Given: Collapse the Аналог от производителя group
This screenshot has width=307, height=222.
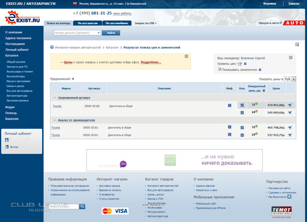Looking at the screenshot, I should coord(55,120).
